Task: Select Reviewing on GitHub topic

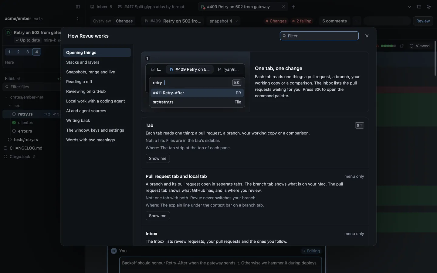Action: [x=97, y=91]
